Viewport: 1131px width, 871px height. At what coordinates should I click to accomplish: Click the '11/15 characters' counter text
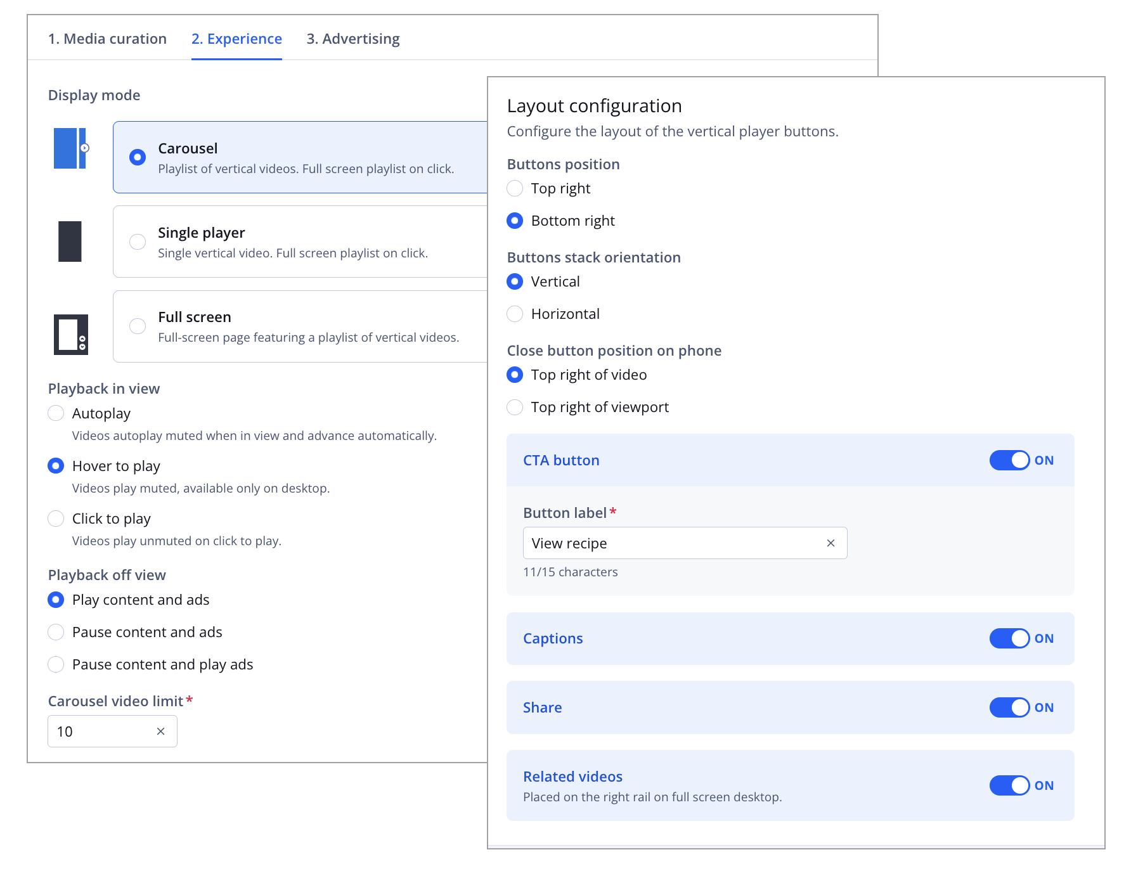[571, 572]
